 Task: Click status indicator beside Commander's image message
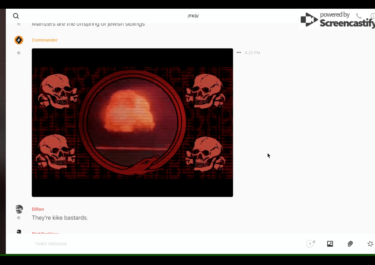(x=19, y=53)
